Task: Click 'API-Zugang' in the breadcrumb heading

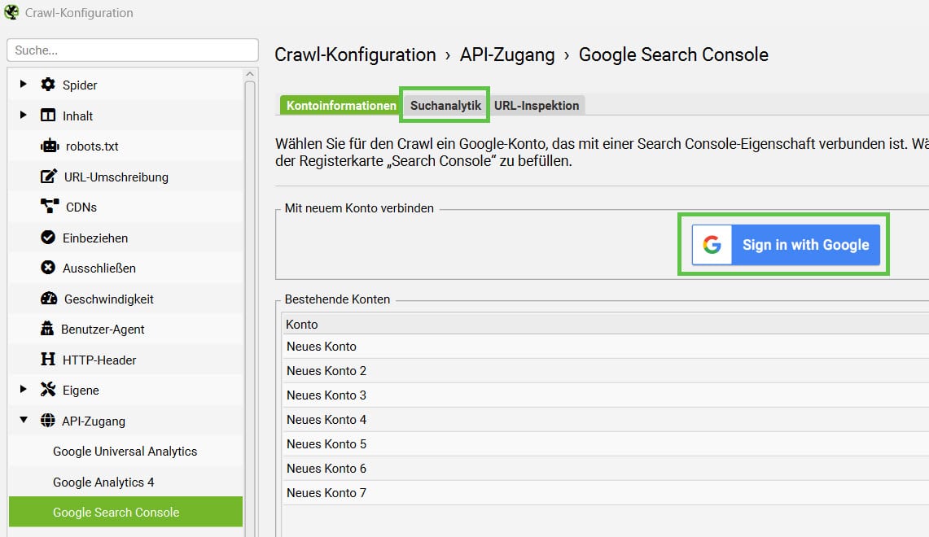Action: [507, 55]
